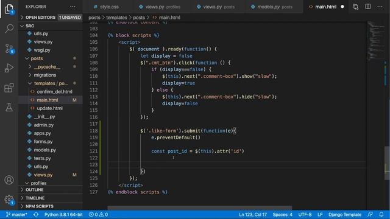390x219 pixels.
Task: Switch to views.py posts tab
Action: pyautogui.click(x=216, y=7)
